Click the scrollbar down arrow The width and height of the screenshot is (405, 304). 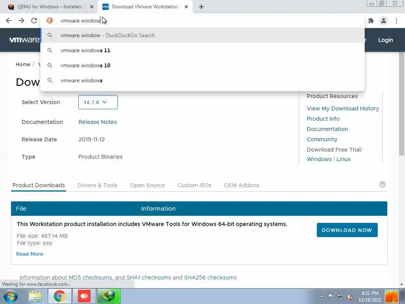click(401, 284)
